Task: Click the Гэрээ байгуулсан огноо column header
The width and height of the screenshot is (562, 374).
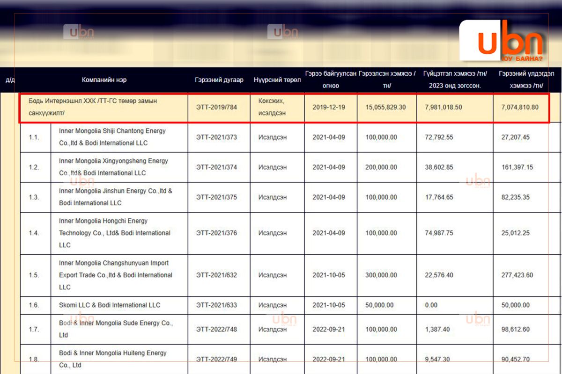Action: [331, 79]
